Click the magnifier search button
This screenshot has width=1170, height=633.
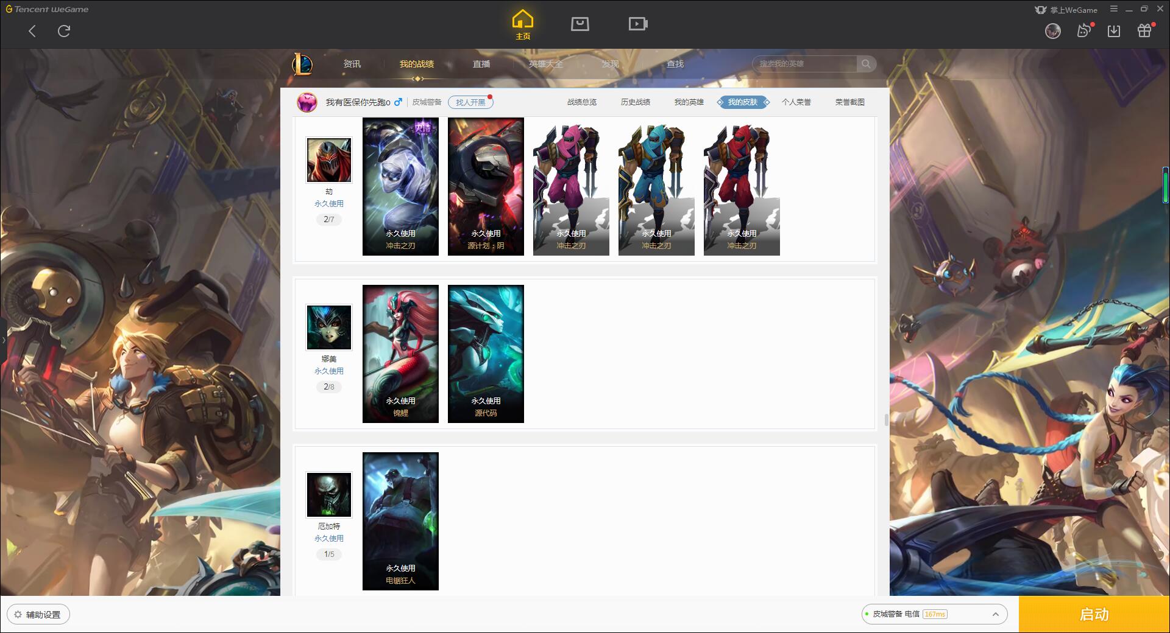pos(866,64)
